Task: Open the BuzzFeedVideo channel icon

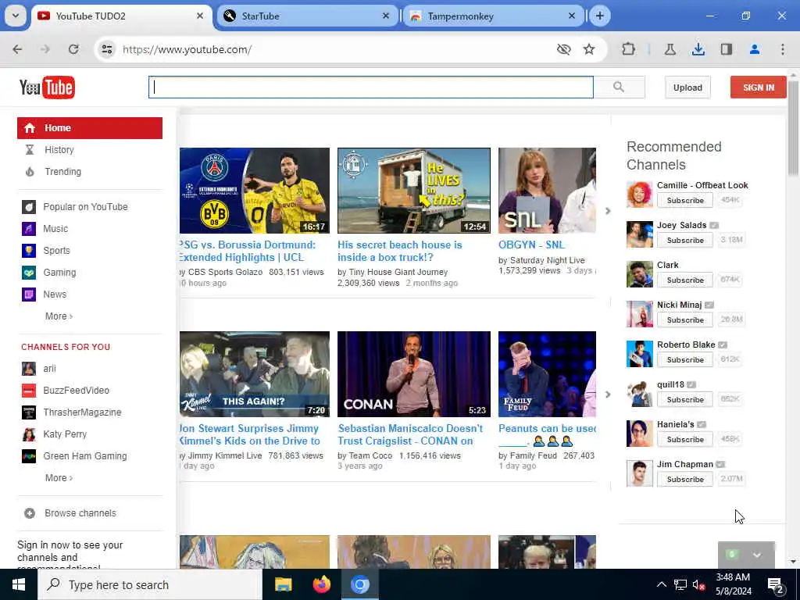Action: tap(29, 391)
